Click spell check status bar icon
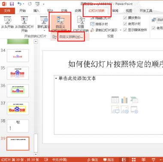The width and height of the screenshot is (163, 162). 46,160
